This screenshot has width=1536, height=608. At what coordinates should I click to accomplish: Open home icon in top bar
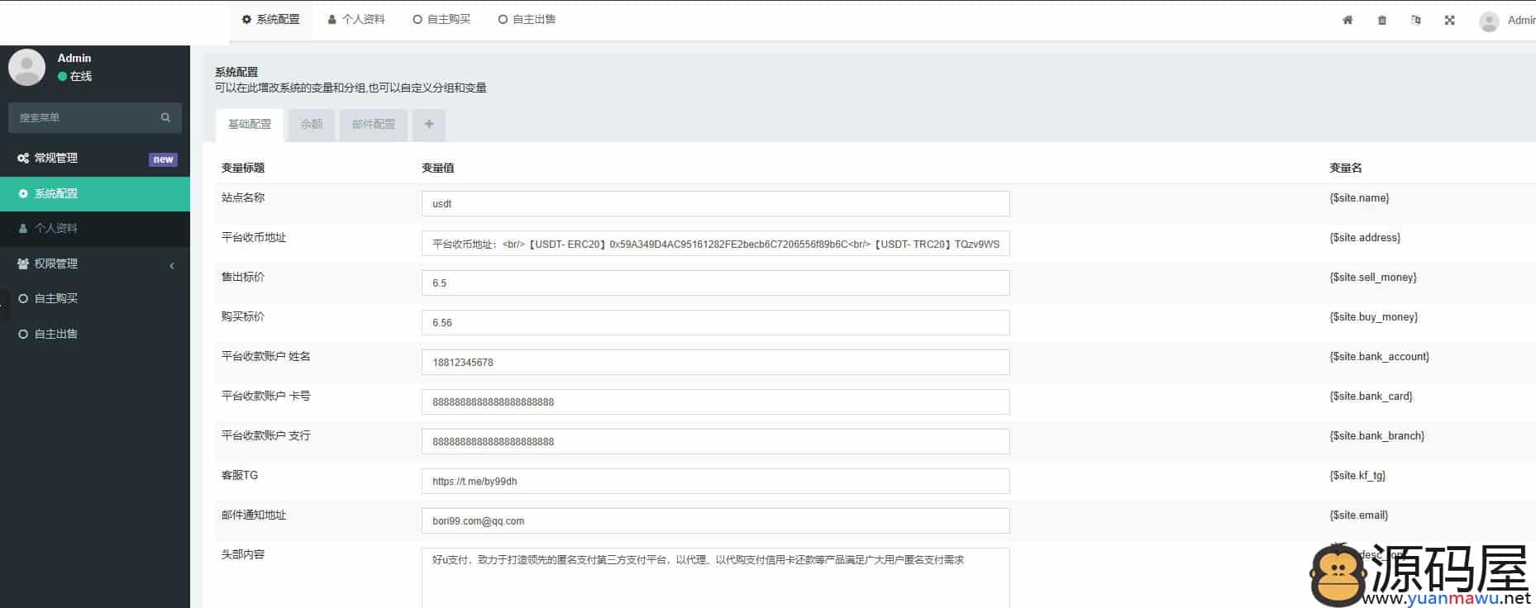click(1348, 20)
